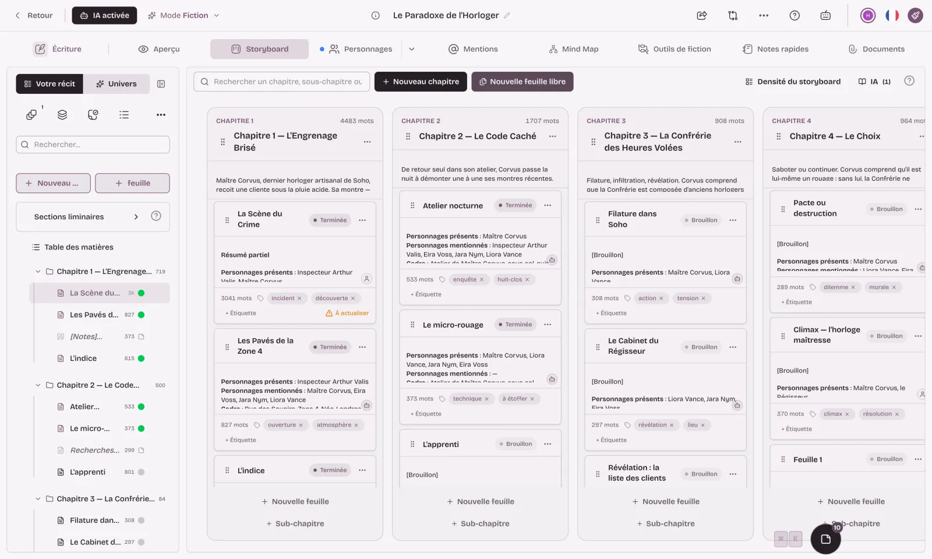Click the storyboard help question mark icon
The width and height of the screenshot is (932, 559).
point(909,81)
